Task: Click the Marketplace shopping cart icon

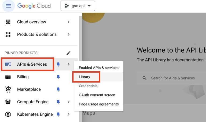Action: 8,89
